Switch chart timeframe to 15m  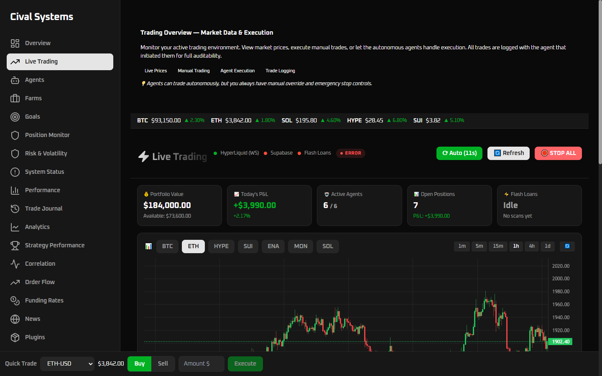[x=498, y=246]
